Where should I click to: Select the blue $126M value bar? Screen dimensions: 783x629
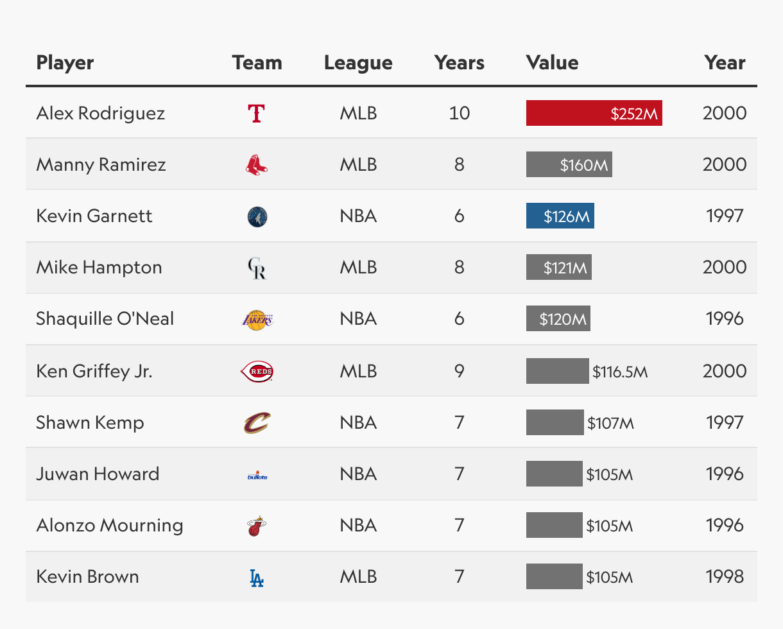(560, 216)
